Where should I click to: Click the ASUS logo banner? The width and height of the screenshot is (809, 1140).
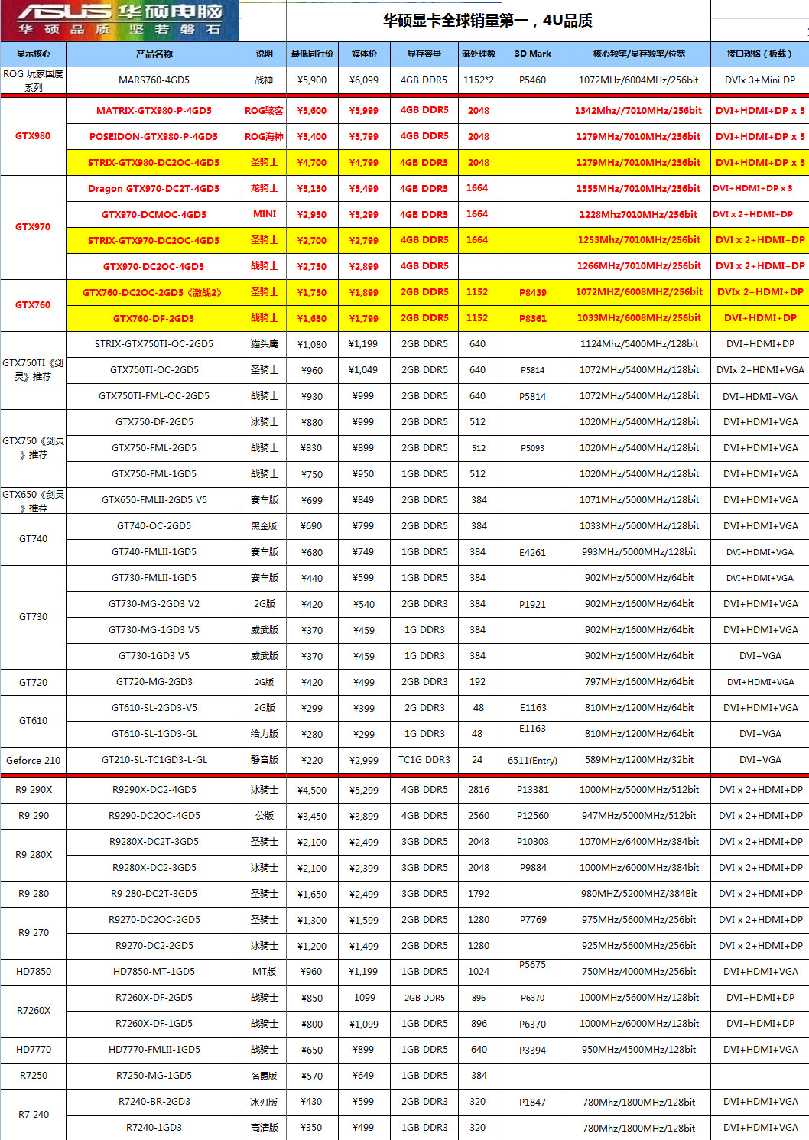(x=120, y=20)
